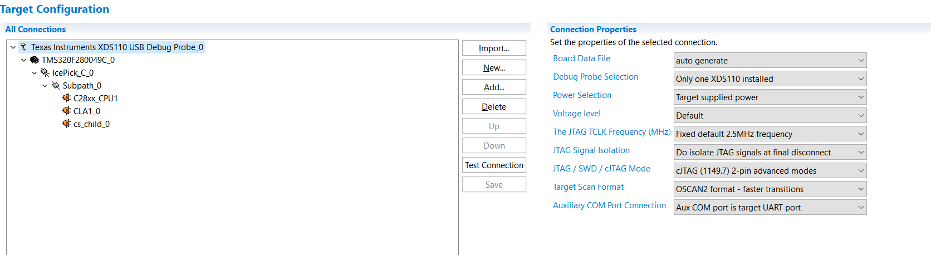Click the JTAG / SWD / cJTAG Mode label

pyautogui.click(x=601, y=169)
